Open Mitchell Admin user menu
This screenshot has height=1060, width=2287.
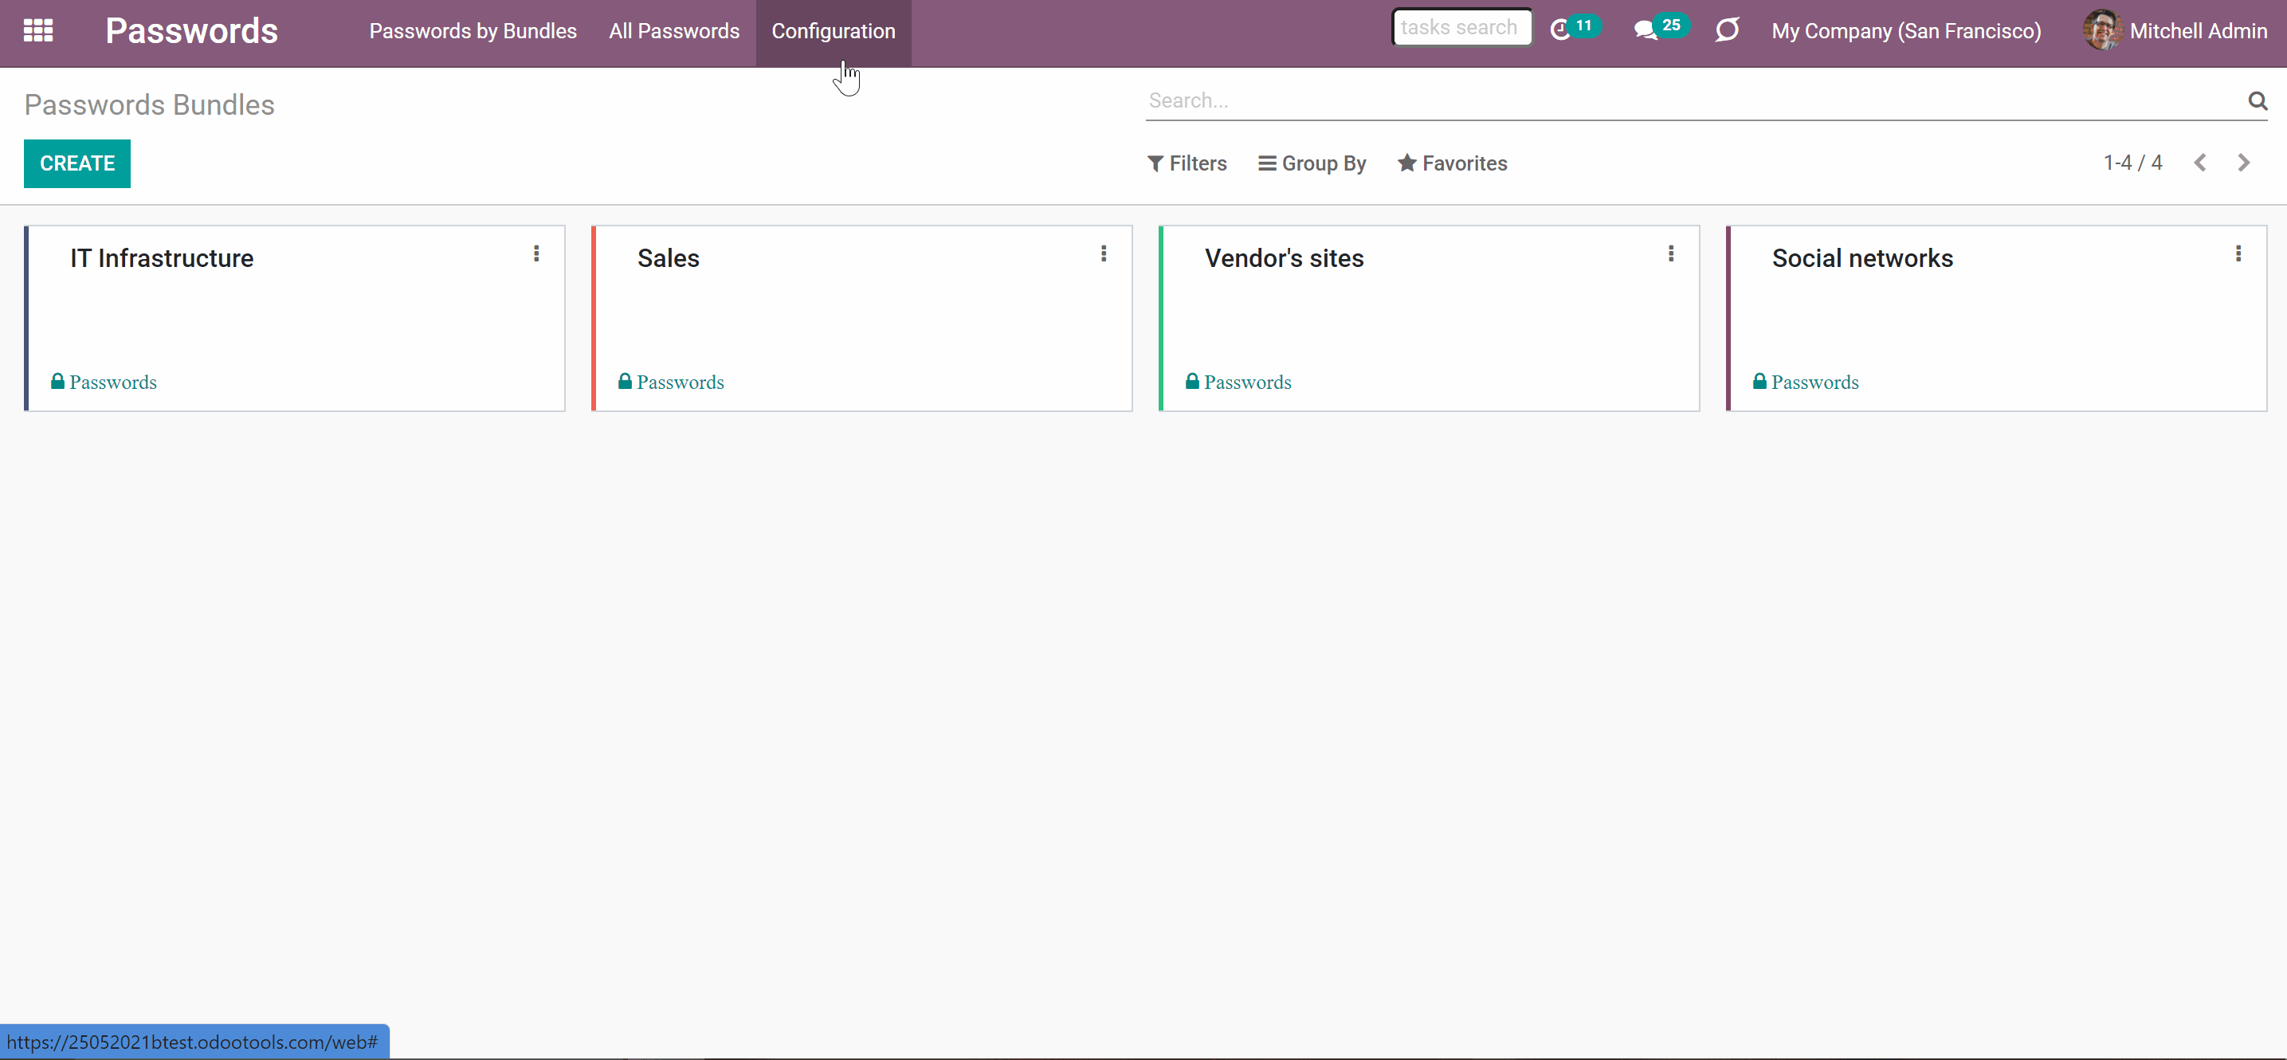pyautogui.click(x=2175, y=31)
